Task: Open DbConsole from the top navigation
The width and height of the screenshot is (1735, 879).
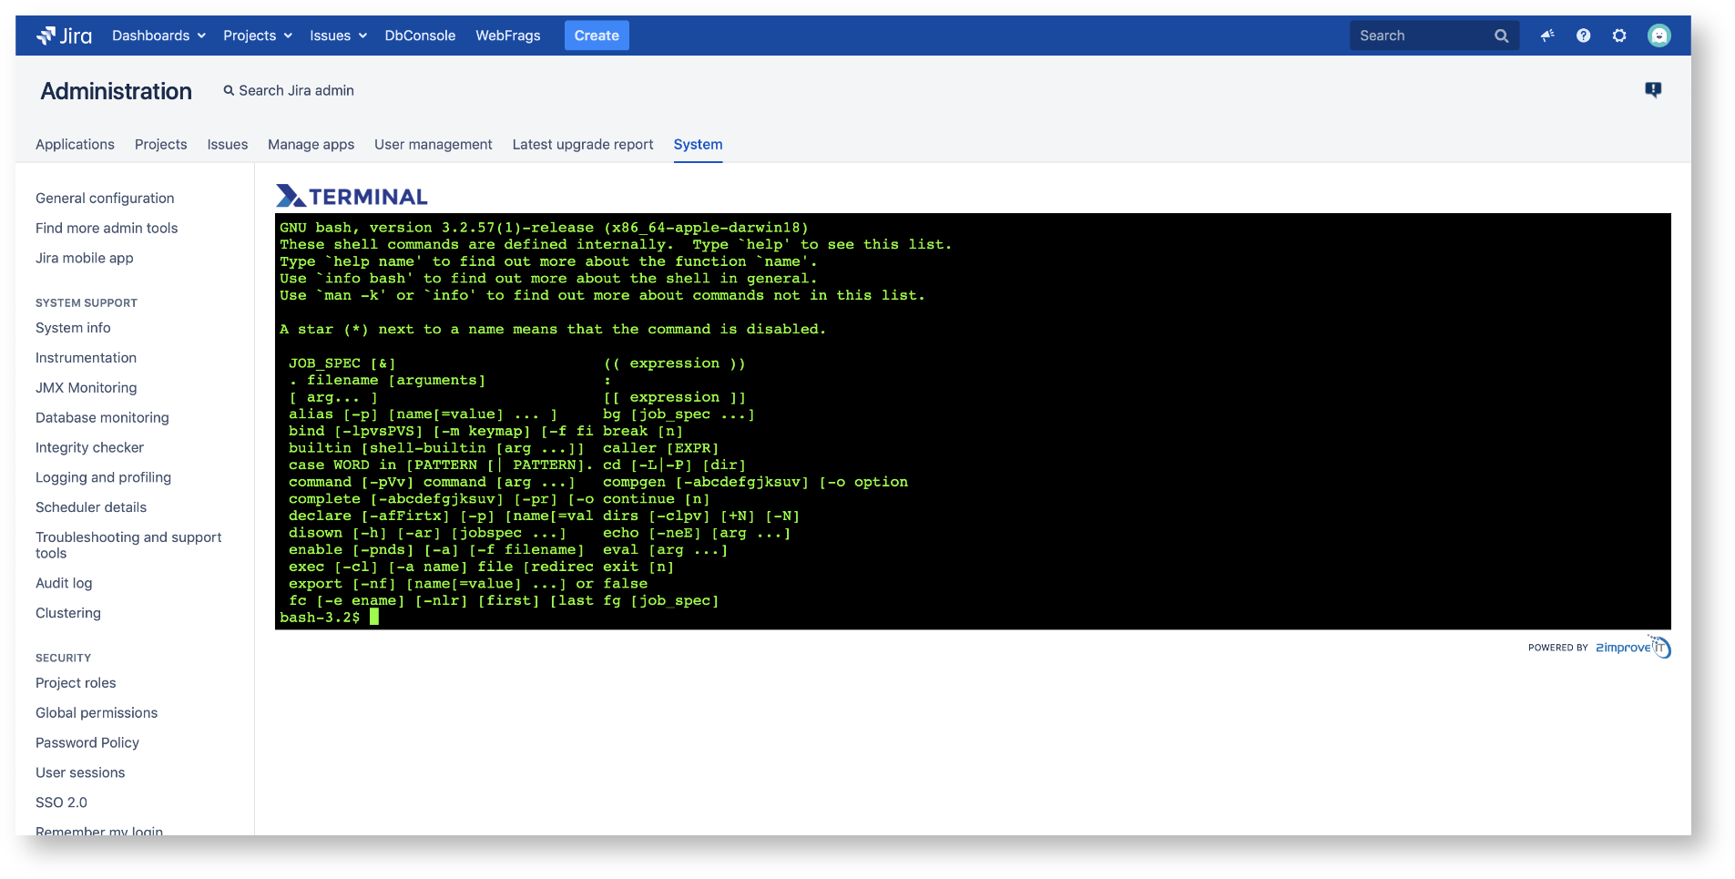Action: [x=420, y=36]
